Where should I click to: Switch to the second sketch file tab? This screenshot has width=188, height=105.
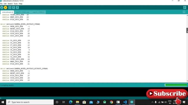[23, 12]
